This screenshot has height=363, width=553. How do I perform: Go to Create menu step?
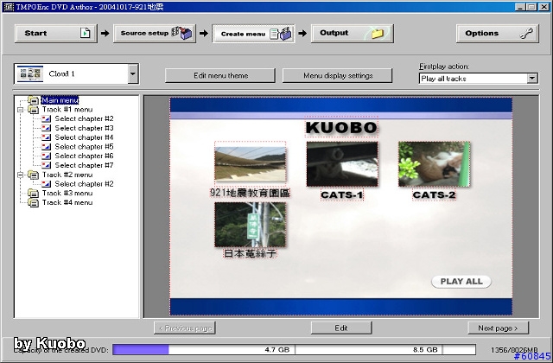(253, 34)
